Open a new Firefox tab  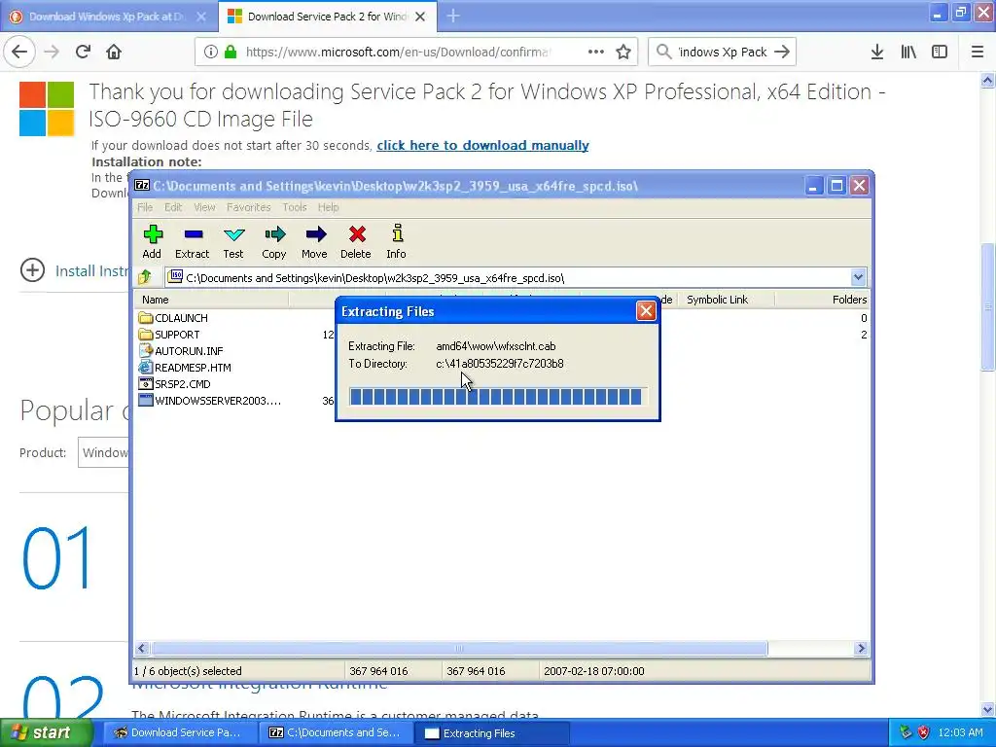453,16
